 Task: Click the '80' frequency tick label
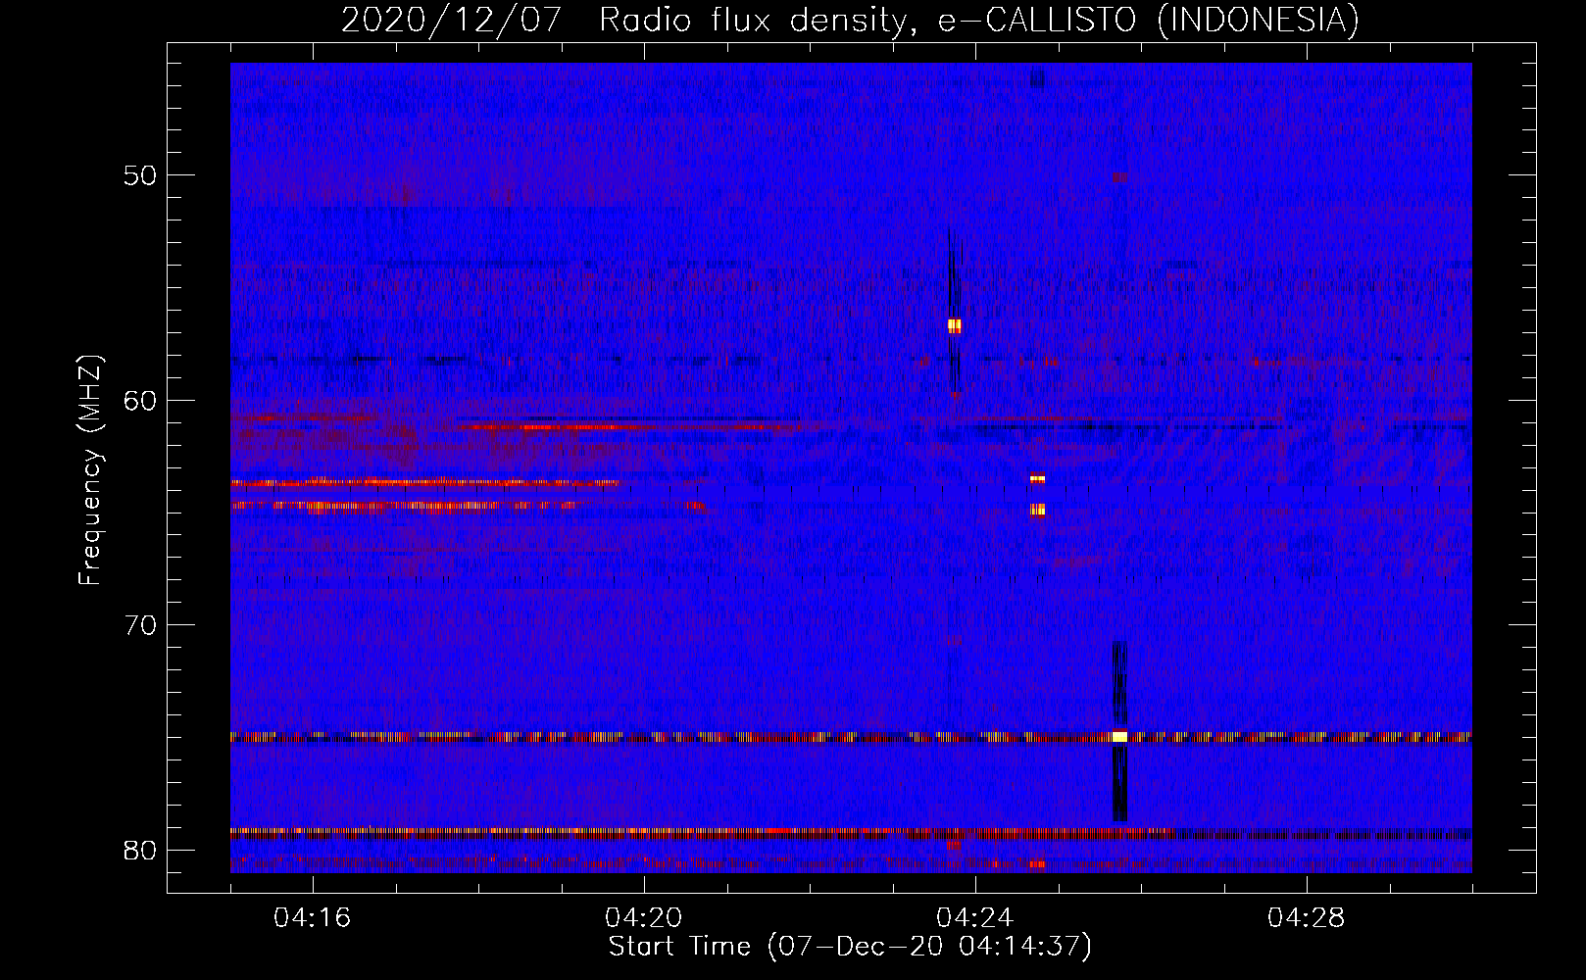pyautogui.click(x=140, y=850)
